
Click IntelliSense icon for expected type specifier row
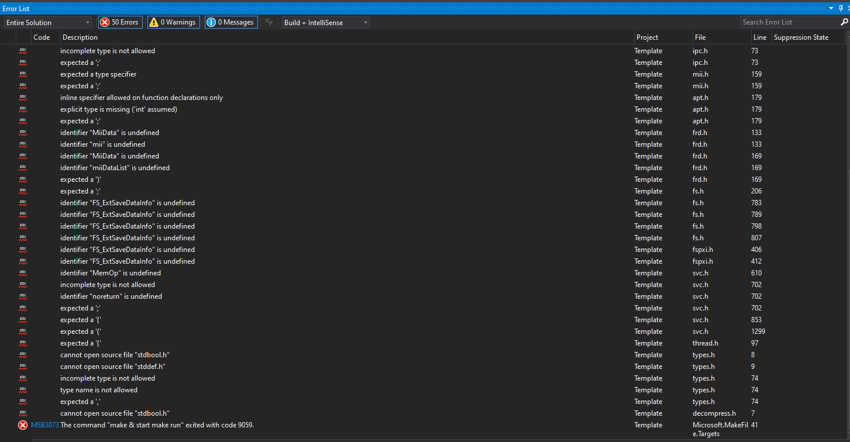tap(23, 74)
